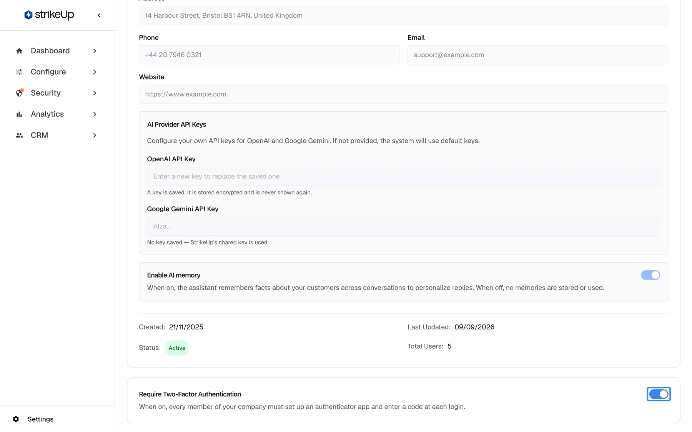692x432 pixels.
Task: Click the Active status badge
Action: 177,348
